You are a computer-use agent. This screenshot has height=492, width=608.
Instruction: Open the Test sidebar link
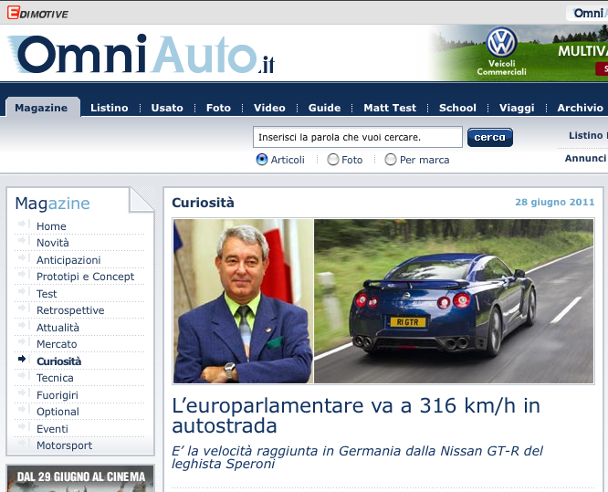click(47, 294)
